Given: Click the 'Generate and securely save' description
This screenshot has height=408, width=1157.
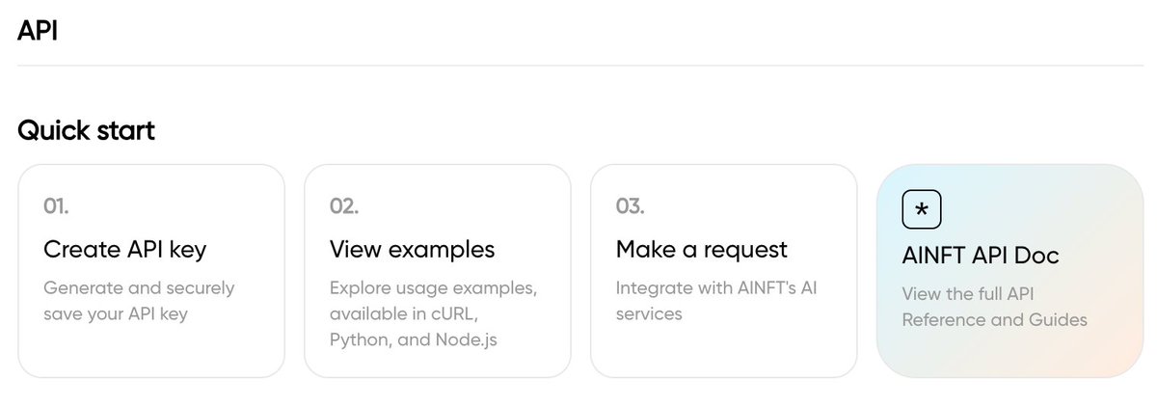Looking at the screenshot, I should [139, 300].
